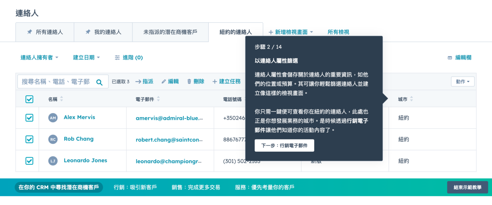Open the 連絡人擁有者 filter dropdown
The height and width of the screenshot is (205, 492).
coord(39,57)
